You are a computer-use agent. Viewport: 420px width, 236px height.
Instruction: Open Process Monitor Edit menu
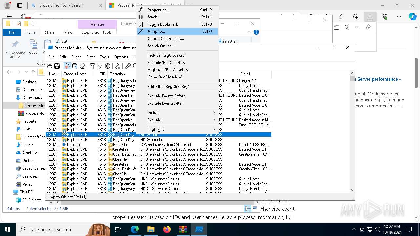coord(63,57)
